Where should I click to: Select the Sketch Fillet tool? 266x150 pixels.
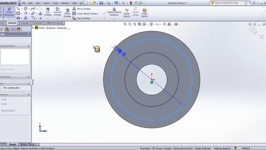pos(33,18)
